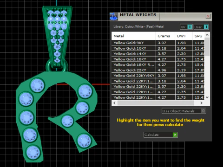The height and width of the screenshot is (167, 223).
Task: Close the Metal Weights dialog
Action: pos(208,16)
